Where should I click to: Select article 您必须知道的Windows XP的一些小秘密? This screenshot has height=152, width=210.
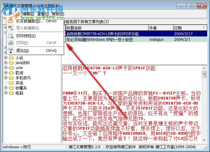point(100,40)
